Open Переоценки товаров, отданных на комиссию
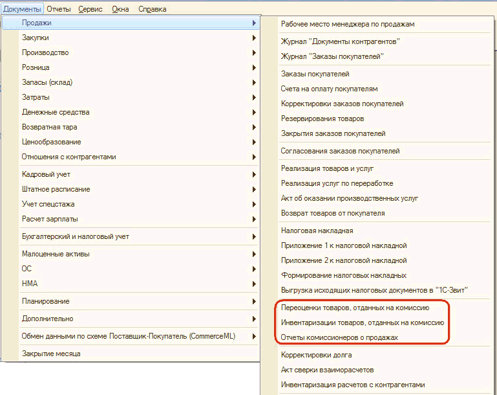This screenshot has width=497, height=395. [355, 308]
